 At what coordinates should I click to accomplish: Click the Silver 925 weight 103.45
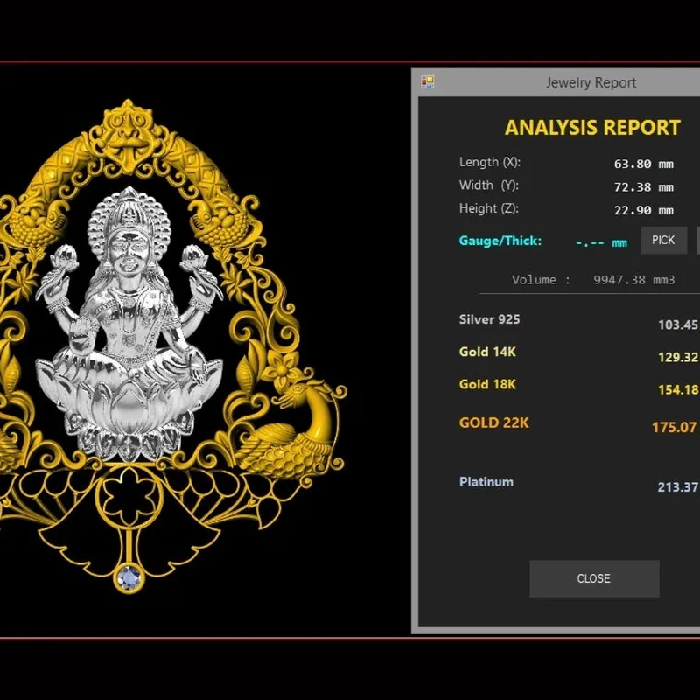(x=678, y=325)
